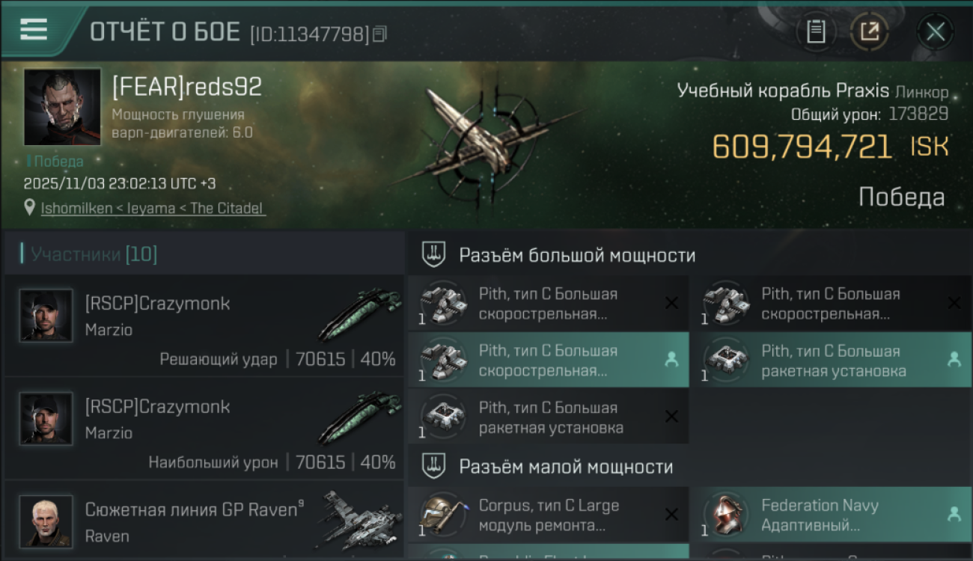The image size is (973, 561).
Task: Select Corpus тип C Large модуль ремонта
Action: click(x=549, y=515)
